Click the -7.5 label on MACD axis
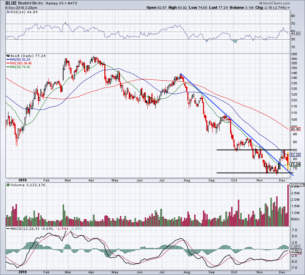Image resolution: width=305 pixels, height=275 pixels. click(x=294, y=268)
